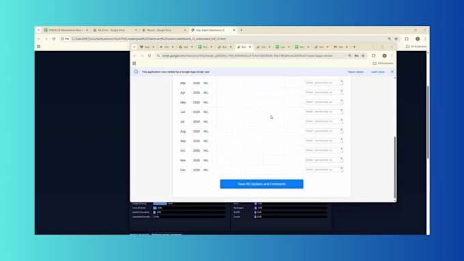Click the comment box in the May row

323,102
